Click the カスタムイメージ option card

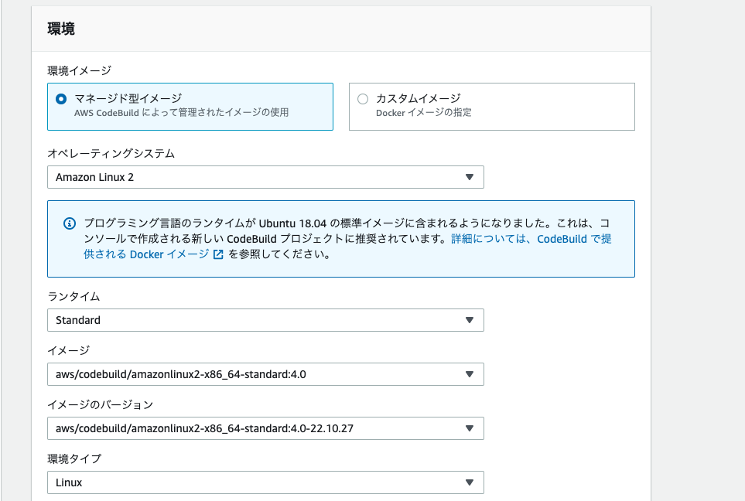[491, 107]
